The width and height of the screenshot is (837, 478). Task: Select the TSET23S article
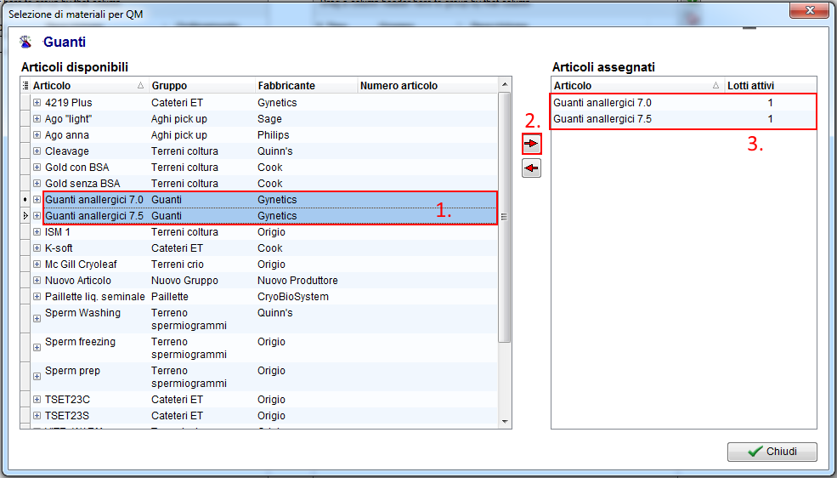pos(67,416)
